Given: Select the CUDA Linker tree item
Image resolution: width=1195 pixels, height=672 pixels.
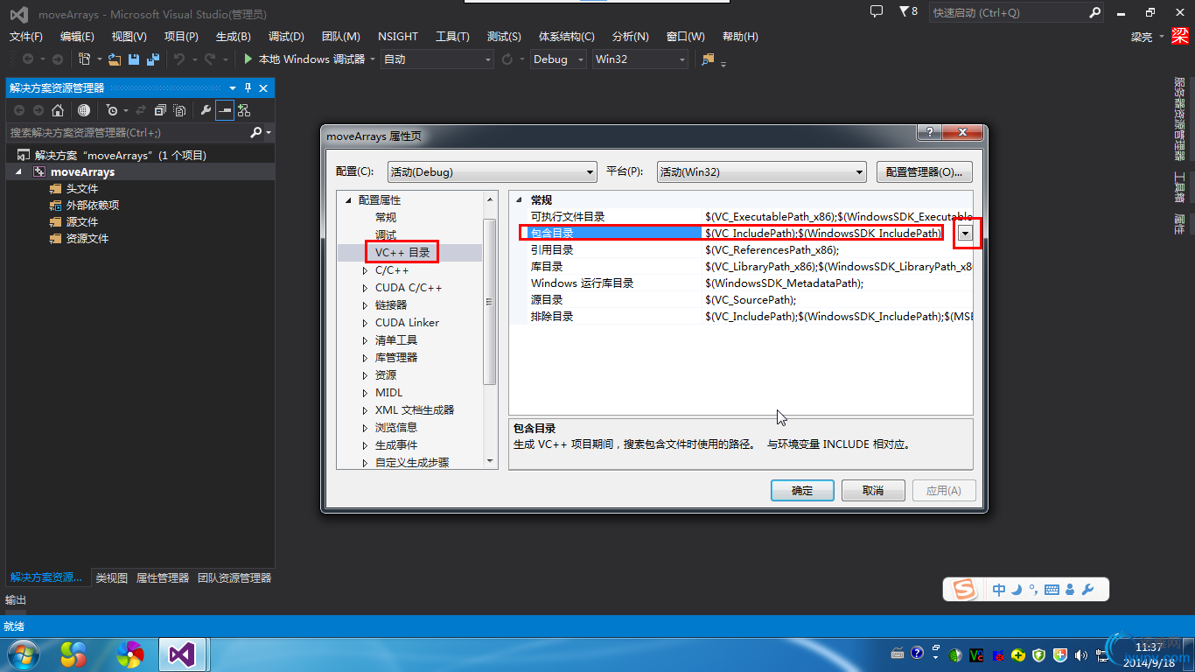Looking at the screenshot, I should tap(407, 323).
